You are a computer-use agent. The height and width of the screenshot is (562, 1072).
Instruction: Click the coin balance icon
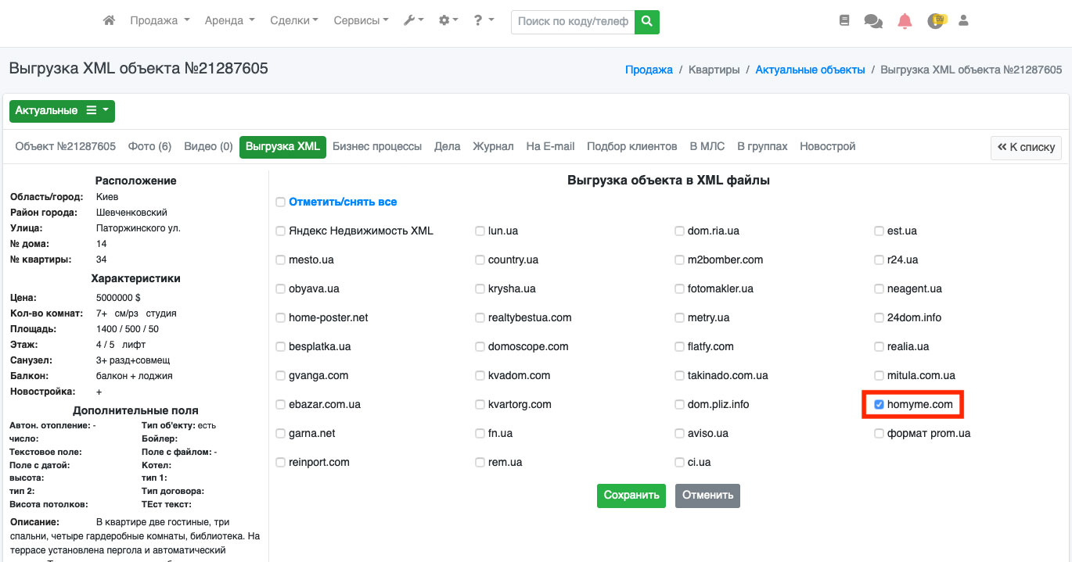[936, 21]
